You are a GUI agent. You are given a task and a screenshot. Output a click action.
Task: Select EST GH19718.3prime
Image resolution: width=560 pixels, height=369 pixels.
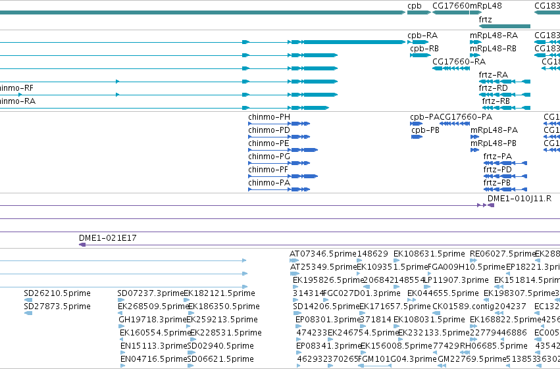122,326
